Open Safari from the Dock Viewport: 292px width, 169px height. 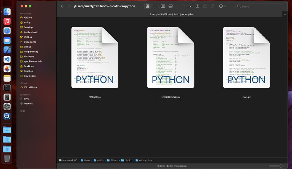point(7,31)
